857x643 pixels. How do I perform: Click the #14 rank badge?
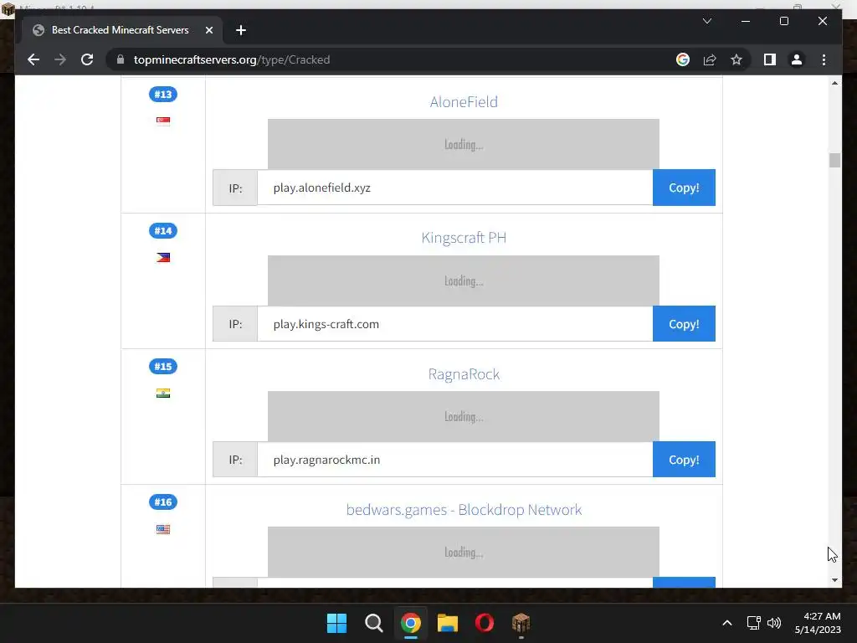point(163,231)
